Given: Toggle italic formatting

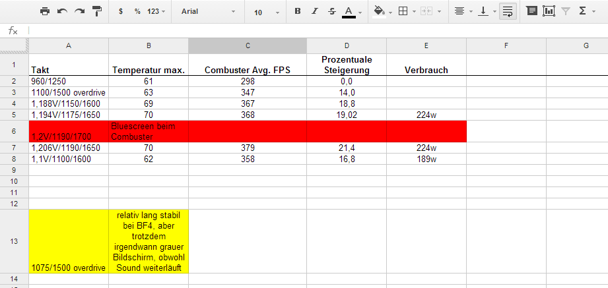Looking at the screenshot, I should coord(315,11).
